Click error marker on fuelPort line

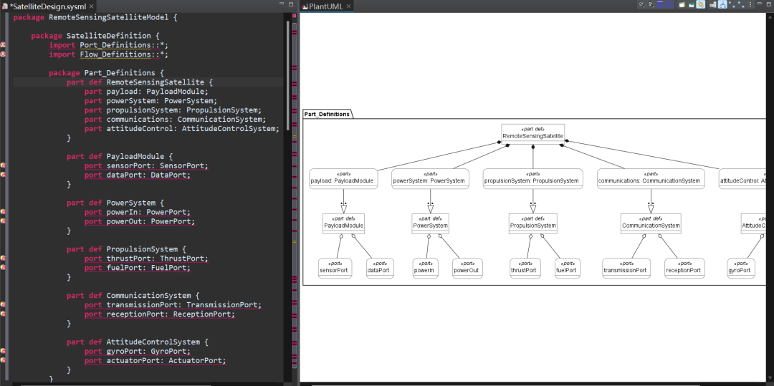3,267
